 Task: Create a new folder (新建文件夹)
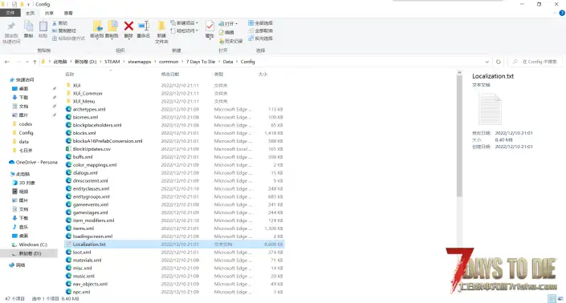pyautogui.click(x=161, y=32)
